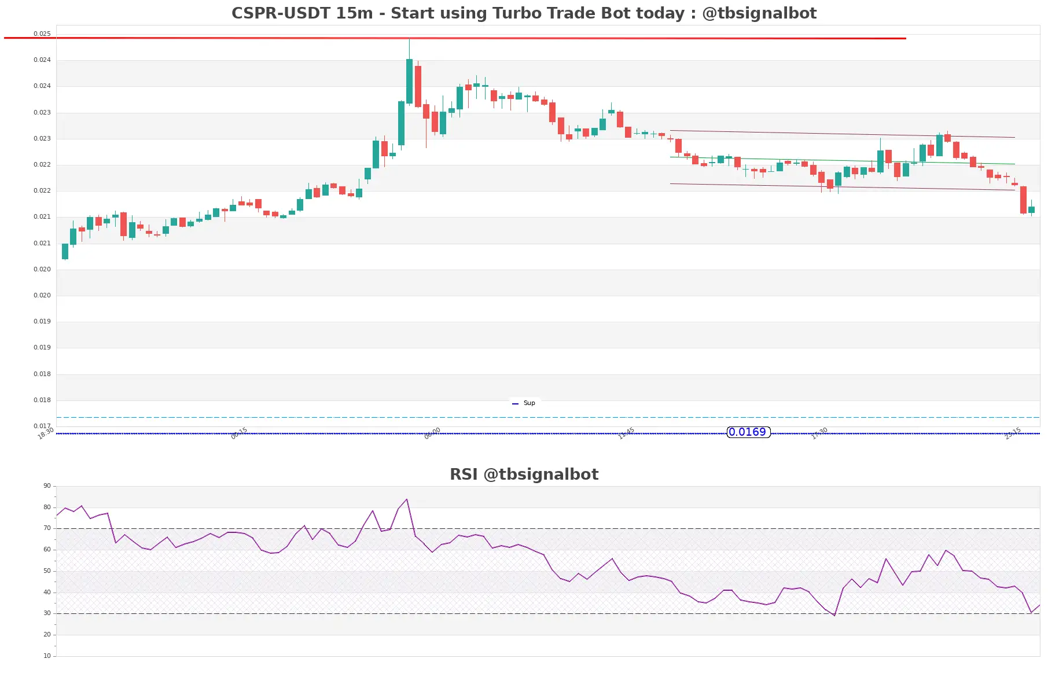This screenshot has height=699, width=1048.
Task: Click the 18:30 time axis label
Action: point(46,433)
